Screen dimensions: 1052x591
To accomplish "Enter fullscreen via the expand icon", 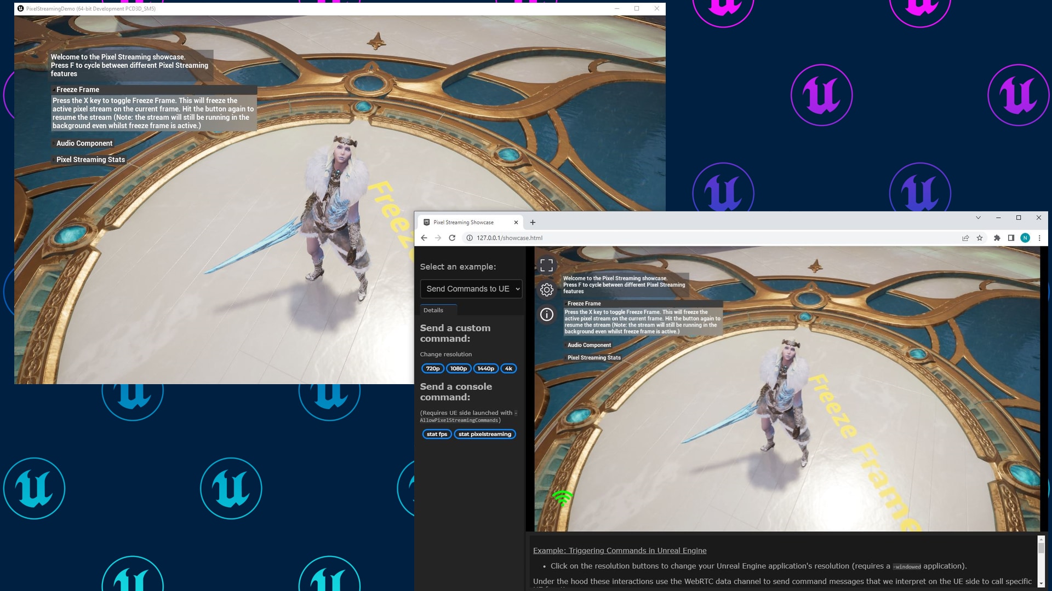I will tap(546, 265).
